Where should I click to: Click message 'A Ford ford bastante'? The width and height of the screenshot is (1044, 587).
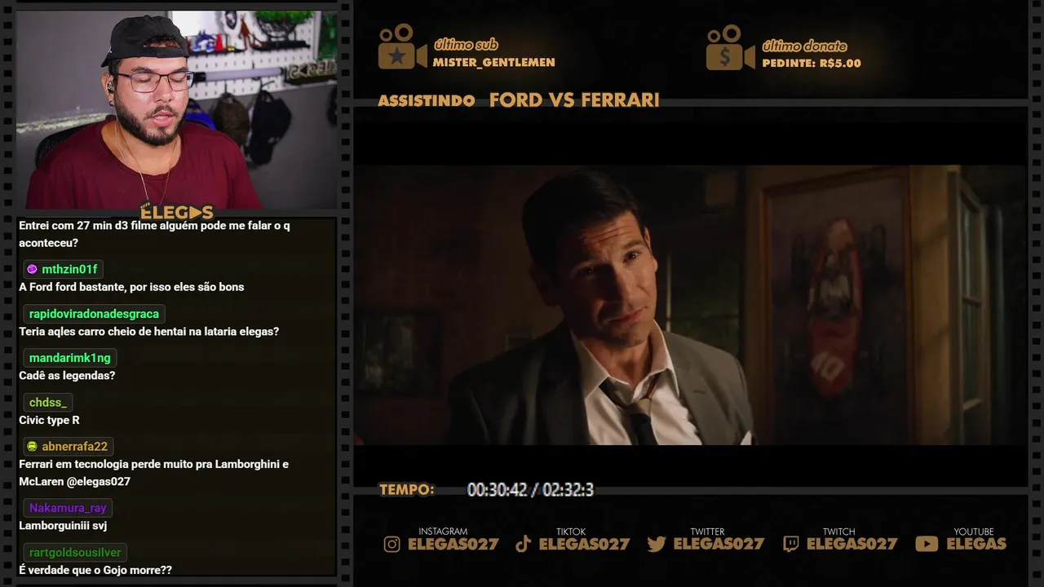tap(131, 287)
